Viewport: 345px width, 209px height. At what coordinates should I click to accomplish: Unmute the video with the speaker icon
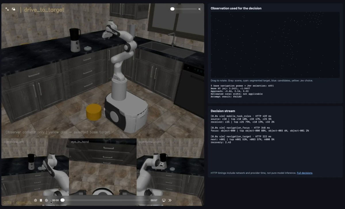click(x=200, y=9)
